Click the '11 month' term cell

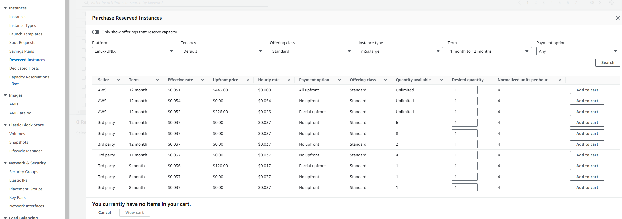pyautogui.click(x=138, y=155)
